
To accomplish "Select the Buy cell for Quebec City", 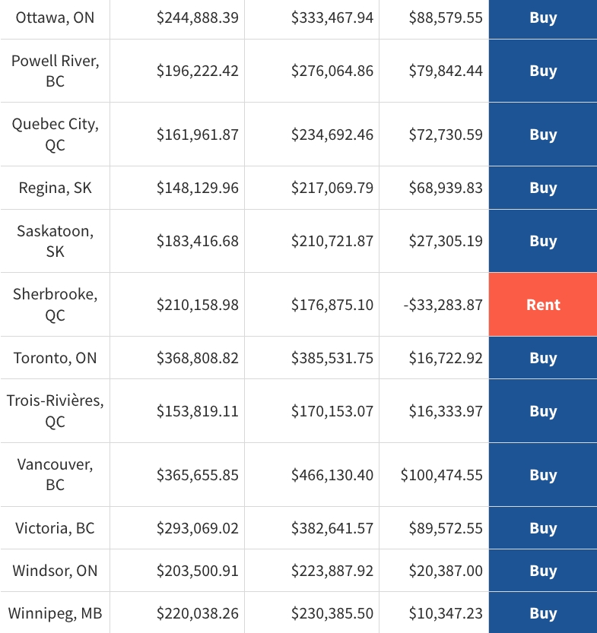I will pos(543,135).
